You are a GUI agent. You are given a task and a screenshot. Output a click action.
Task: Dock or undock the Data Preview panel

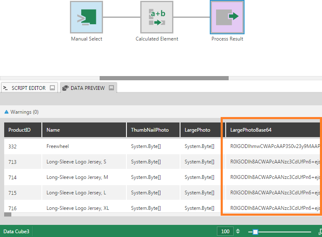click(111, 88)
